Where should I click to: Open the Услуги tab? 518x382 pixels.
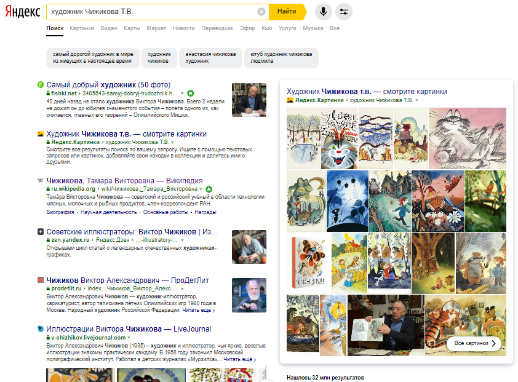287,28
